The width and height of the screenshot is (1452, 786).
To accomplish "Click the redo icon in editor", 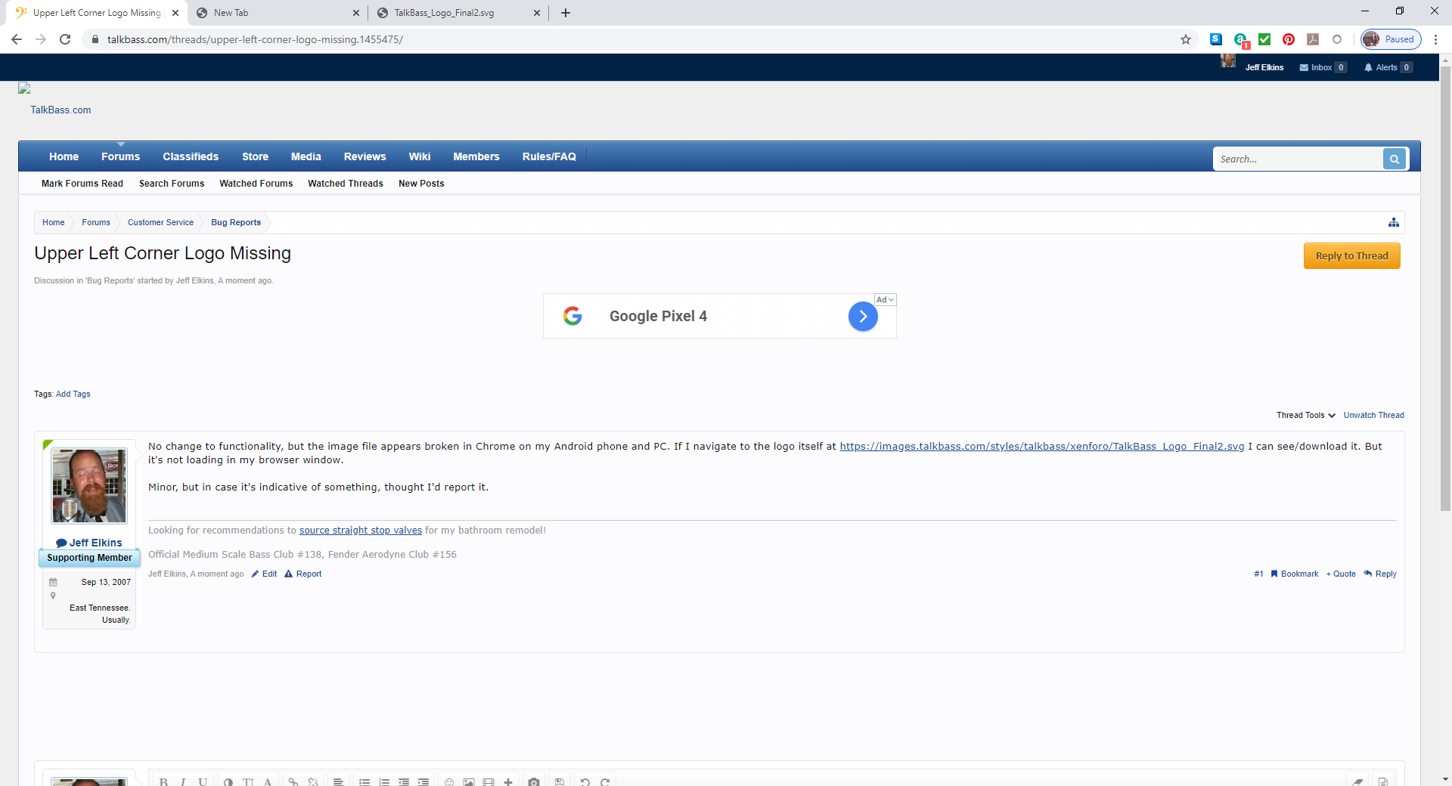I will point(605,781).
